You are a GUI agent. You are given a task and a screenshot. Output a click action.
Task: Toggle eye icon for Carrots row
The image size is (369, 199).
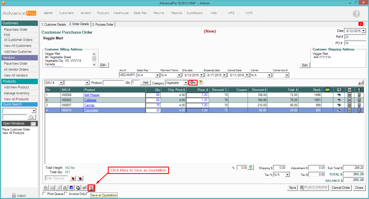click(339, 105)
